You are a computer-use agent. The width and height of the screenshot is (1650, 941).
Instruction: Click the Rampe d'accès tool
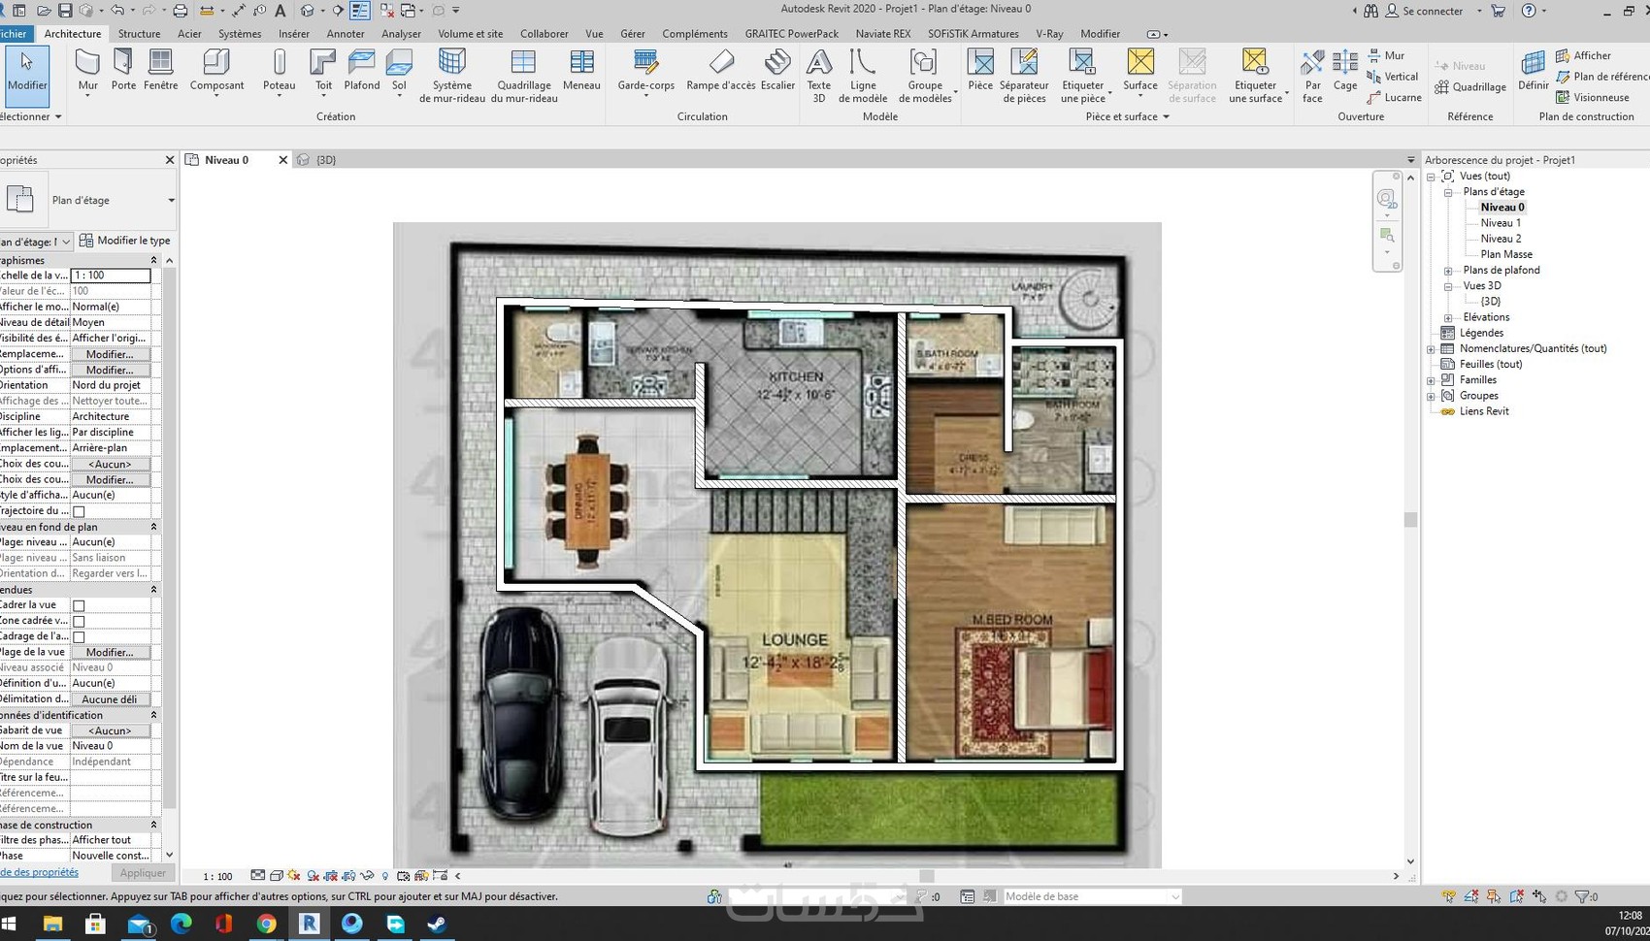point(721,71)
